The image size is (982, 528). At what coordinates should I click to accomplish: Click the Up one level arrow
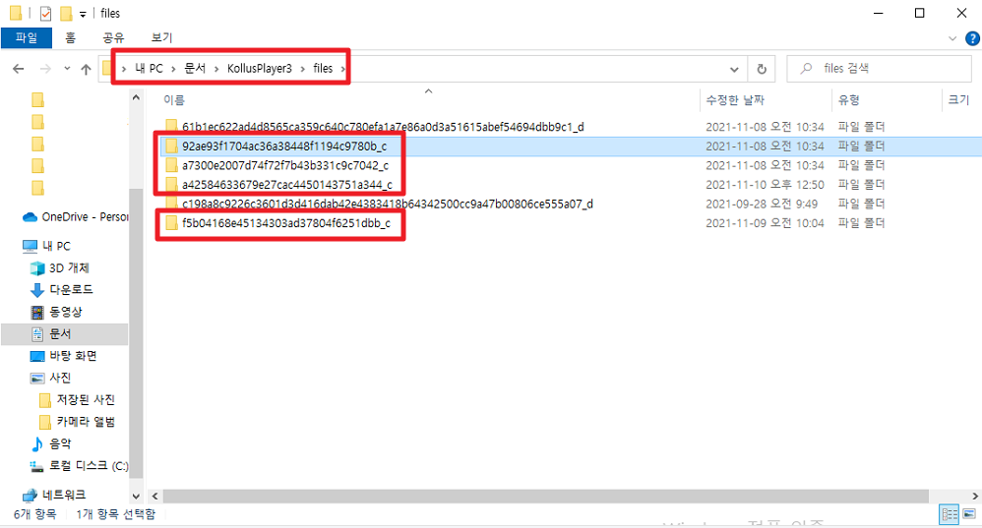pyautogui.click(x=86, y=70)
